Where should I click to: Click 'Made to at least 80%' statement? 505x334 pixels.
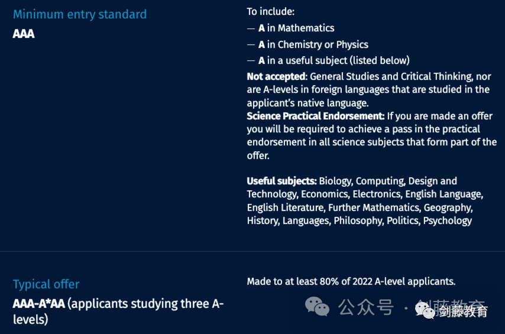point(351,281)
